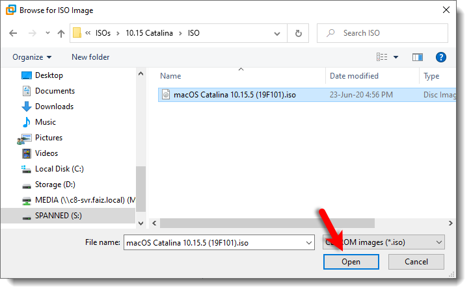Select Desktop in the navigation pane
Image resolution: width=471 pixels, height=293 pixels.
49,75
